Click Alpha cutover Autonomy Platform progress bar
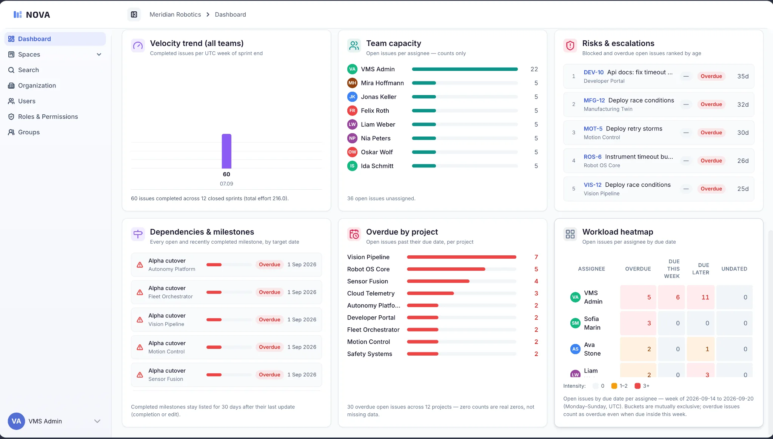This screenshot has width=773, height=439. click(229, 265)
